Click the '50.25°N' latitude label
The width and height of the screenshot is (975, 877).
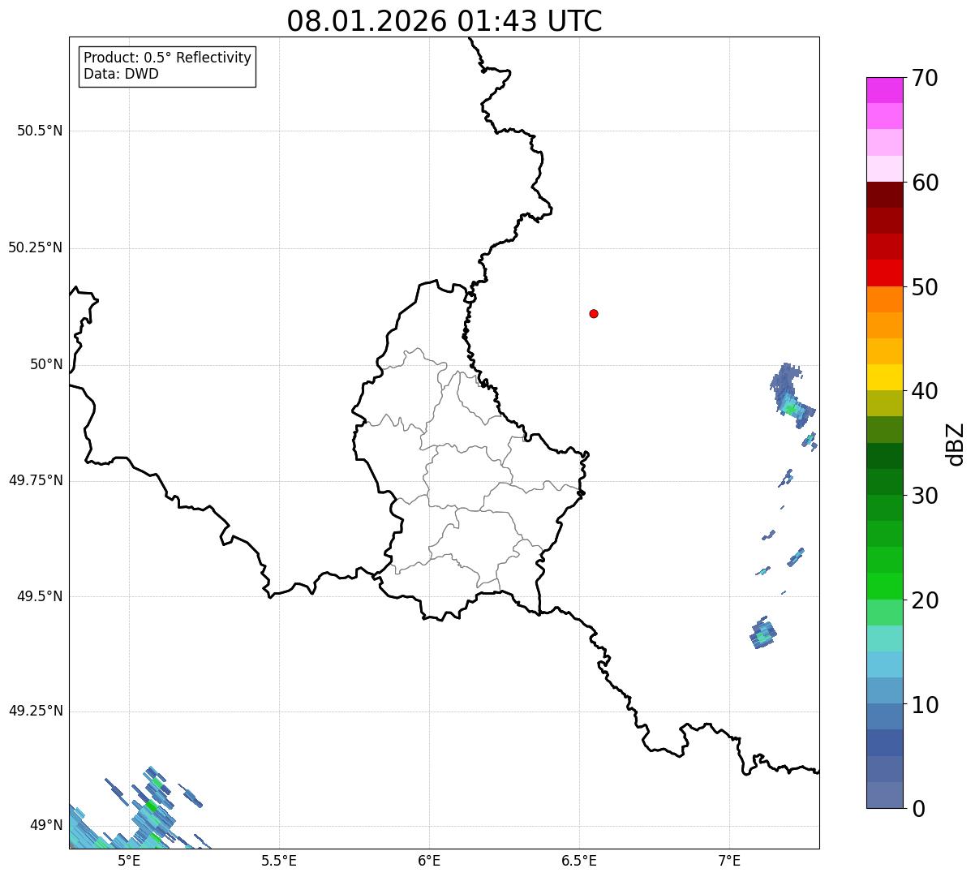pos(36,247)
